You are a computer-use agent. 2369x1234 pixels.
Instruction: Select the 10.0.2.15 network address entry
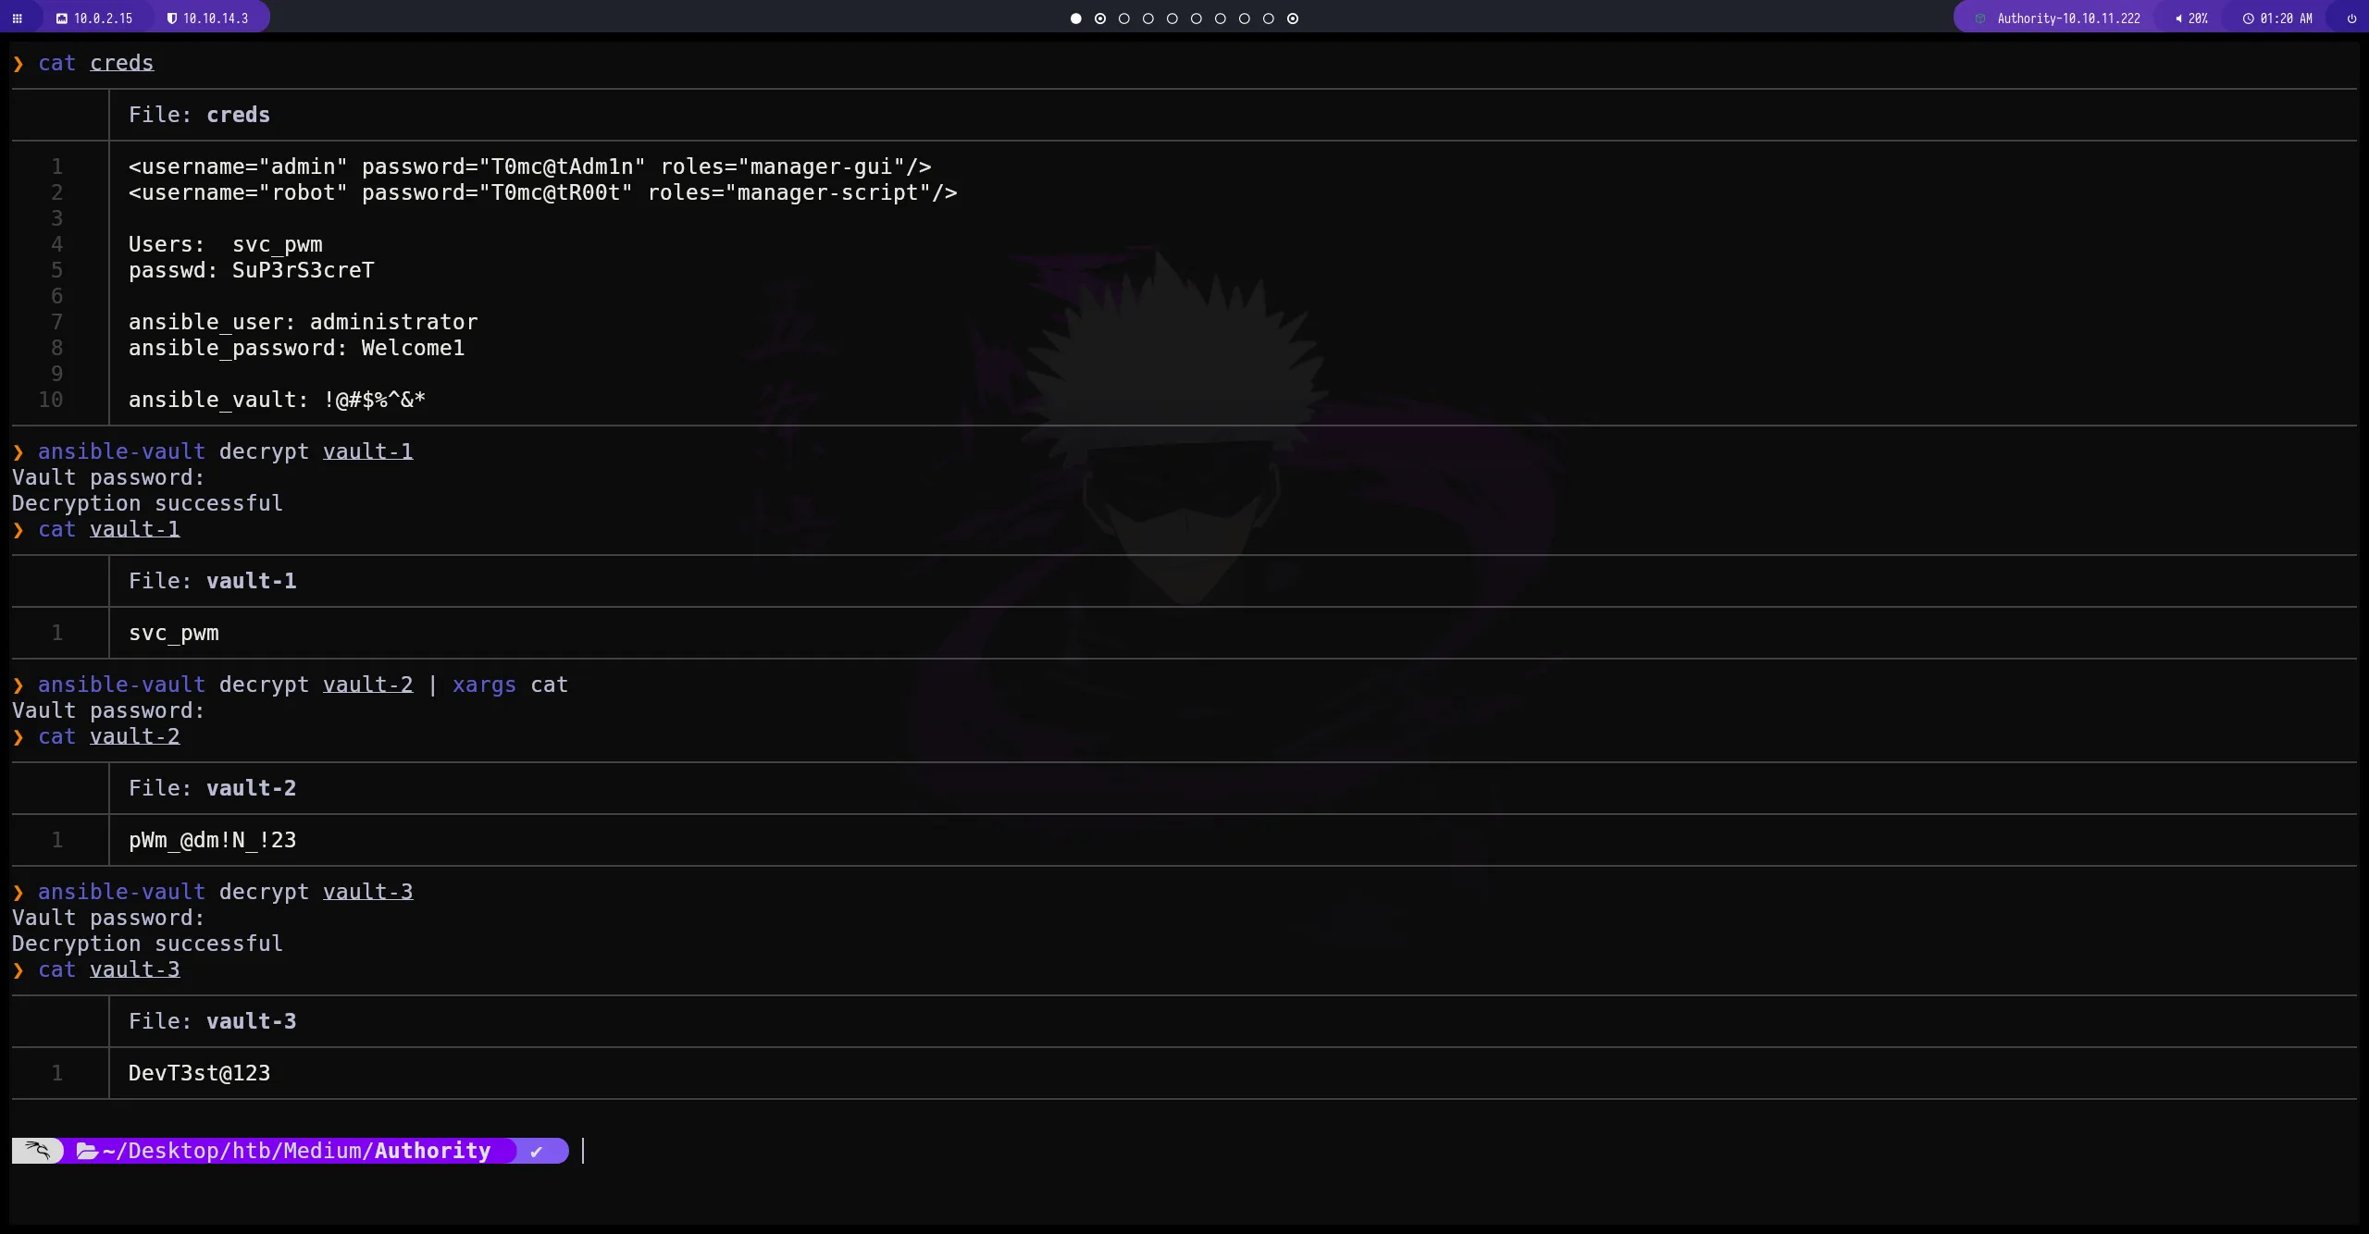[102, 18]
